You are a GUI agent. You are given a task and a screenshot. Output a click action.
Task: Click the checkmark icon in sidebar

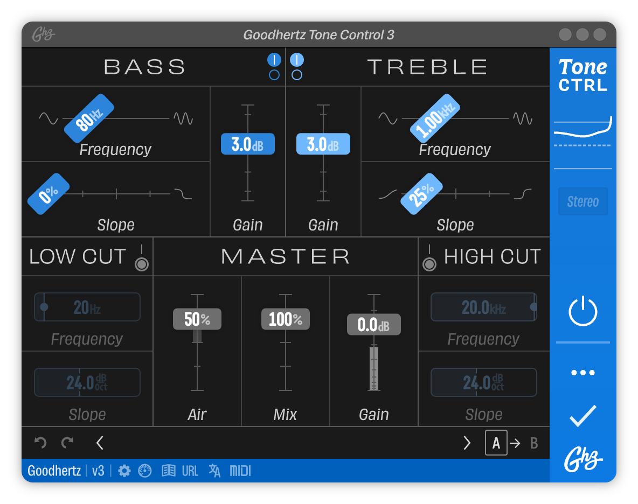pyautogui.click(x=582, y=416)
